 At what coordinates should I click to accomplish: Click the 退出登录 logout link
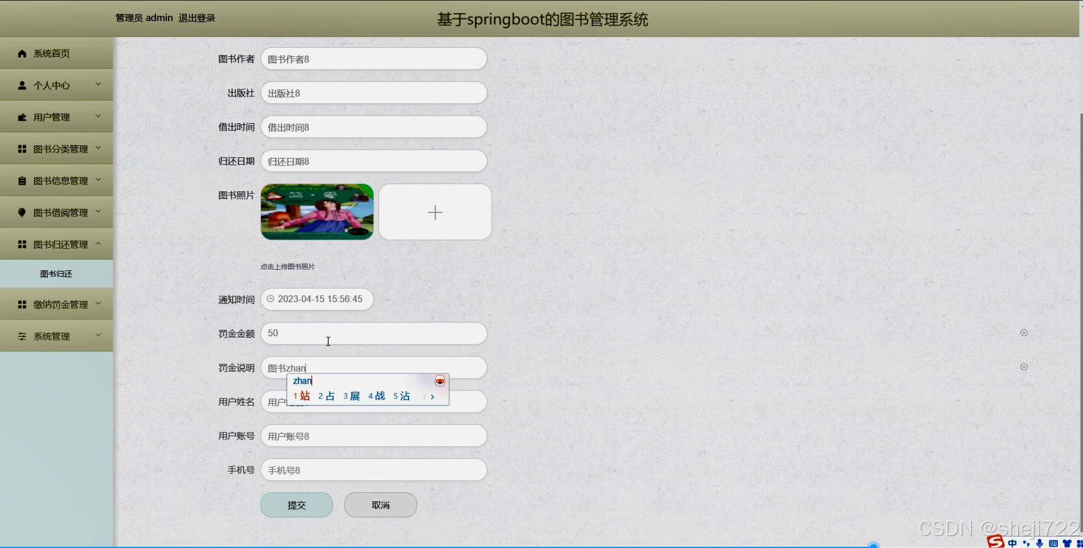tap(196, 18)
